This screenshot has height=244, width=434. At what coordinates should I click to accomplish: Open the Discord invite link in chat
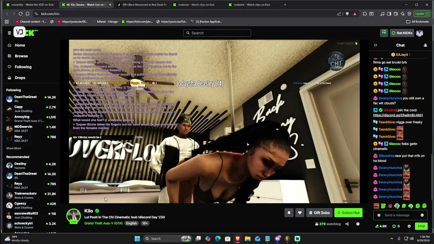398,115
